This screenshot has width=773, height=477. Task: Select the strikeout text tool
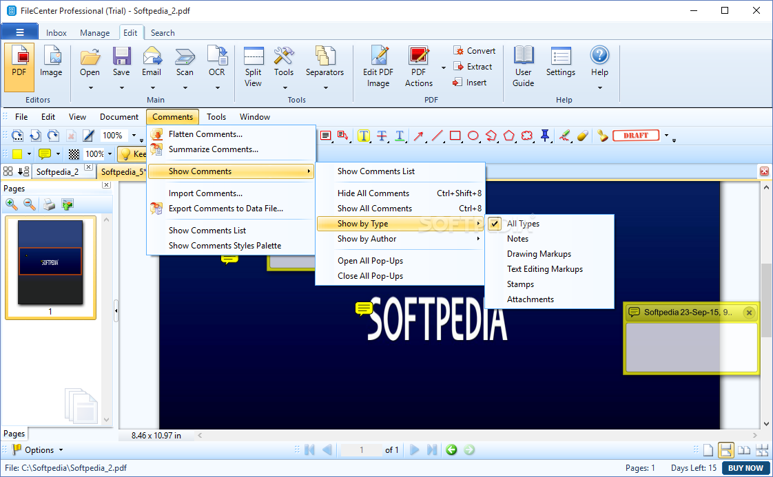click(382, 136)
